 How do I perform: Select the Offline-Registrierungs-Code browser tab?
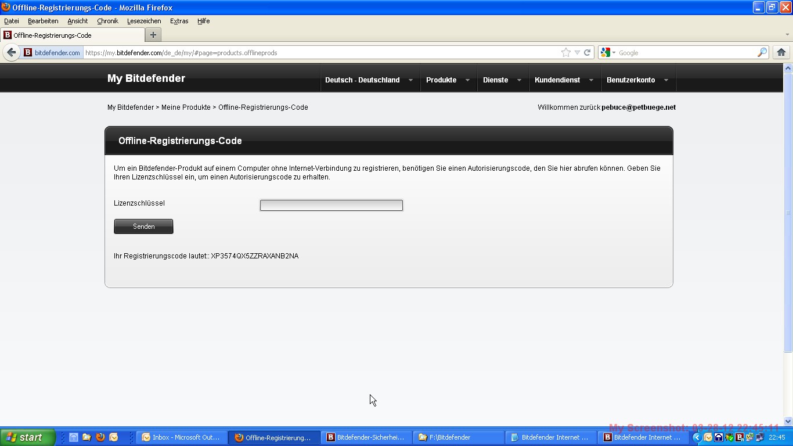coord(72,35)
